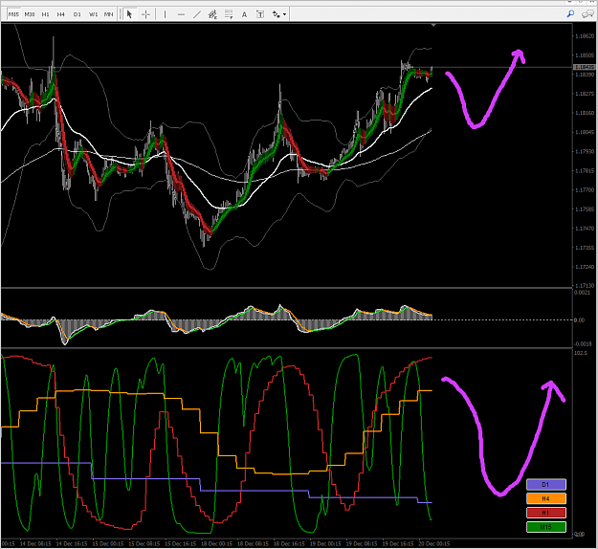The image size is (598, 549).
Task: Select the cursor arrow tool
Action: click(129, 14)
